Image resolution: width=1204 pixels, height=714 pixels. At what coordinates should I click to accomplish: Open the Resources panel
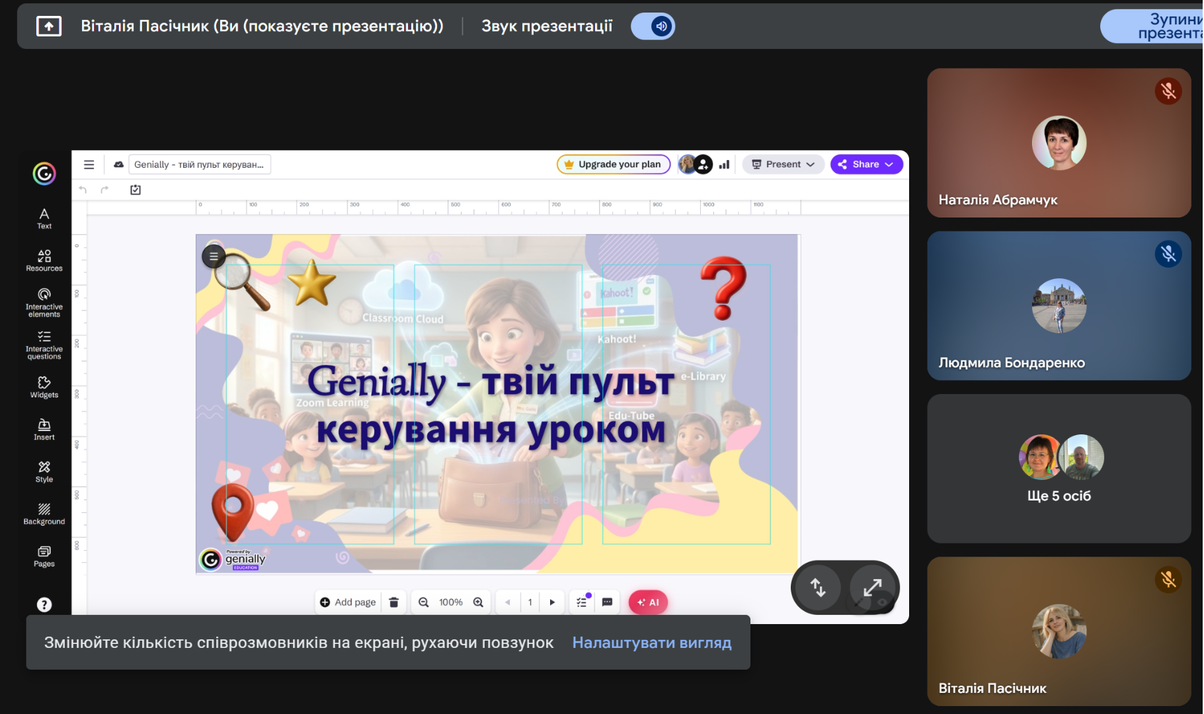tap(44, 260)
